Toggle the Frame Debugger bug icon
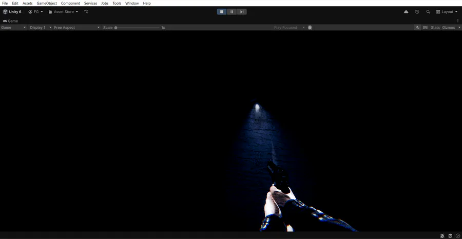The width and height of the screenshot is (462, 239). click(x=310, y=27)
